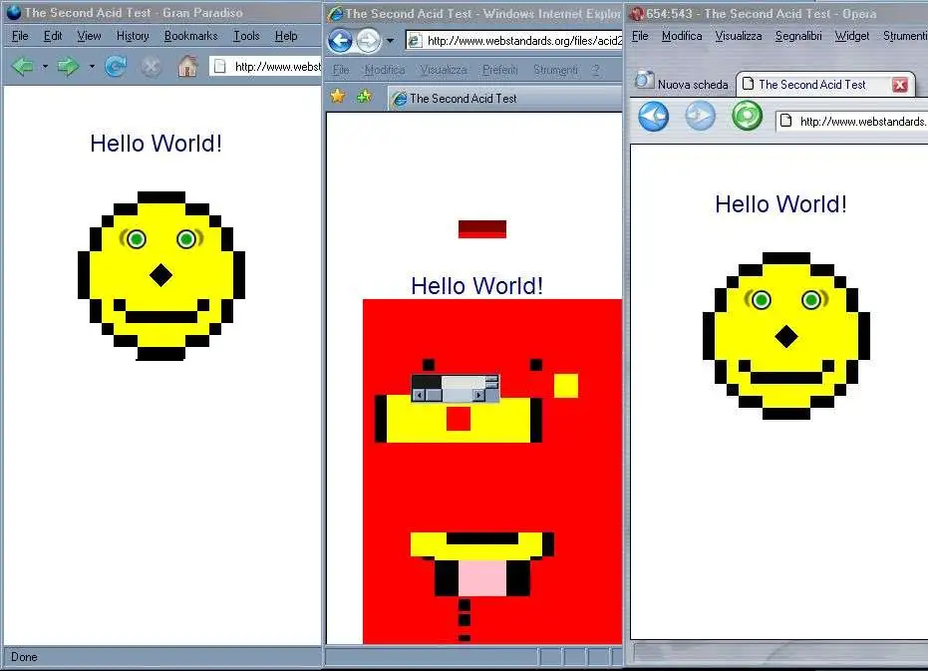Open Firefox History menu

[x=133, y=36]
